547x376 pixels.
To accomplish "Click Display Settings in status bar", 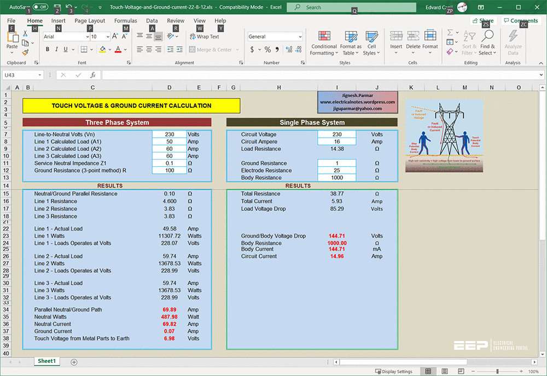I will tap(393, 372).
